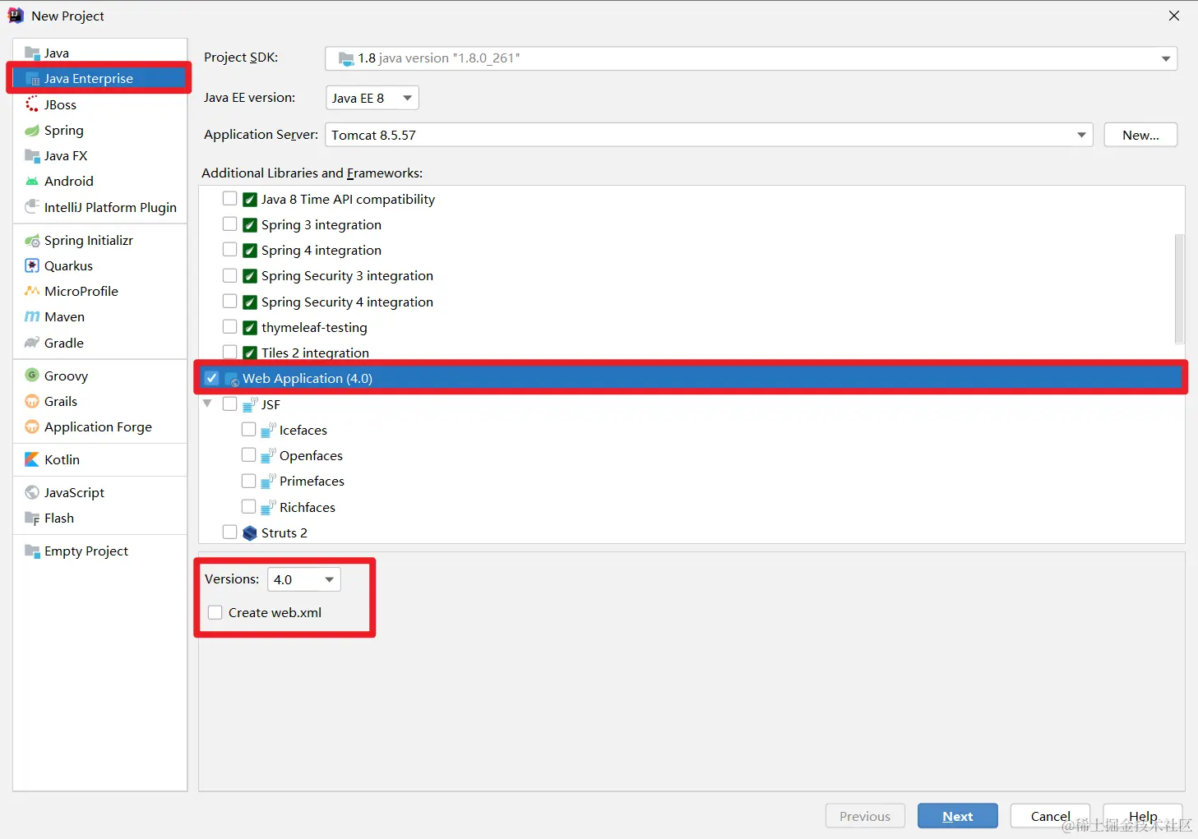The width and height of the screenshot is (1198, 839).
Task: Click the Empty Project folder icon
Action: [x=32, y=551]
